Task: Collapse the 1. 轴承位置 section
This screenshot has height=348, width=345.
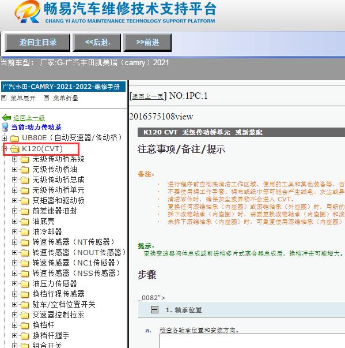Action: click(154, 309)
